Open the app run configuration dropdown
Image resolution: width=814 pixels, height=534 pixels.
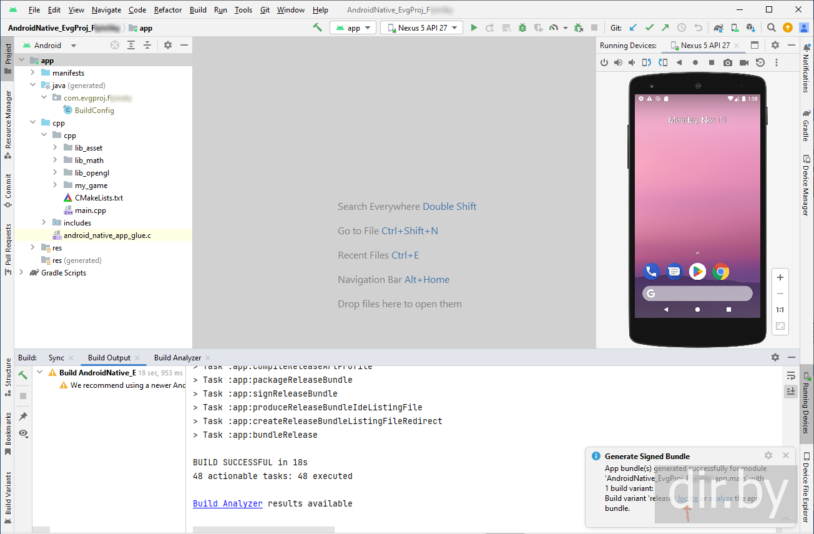[353, 28]
